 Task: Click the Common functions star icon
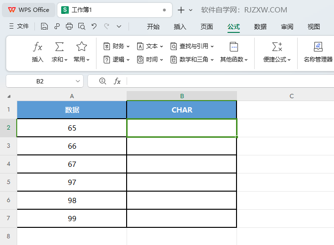click(82, 47)
